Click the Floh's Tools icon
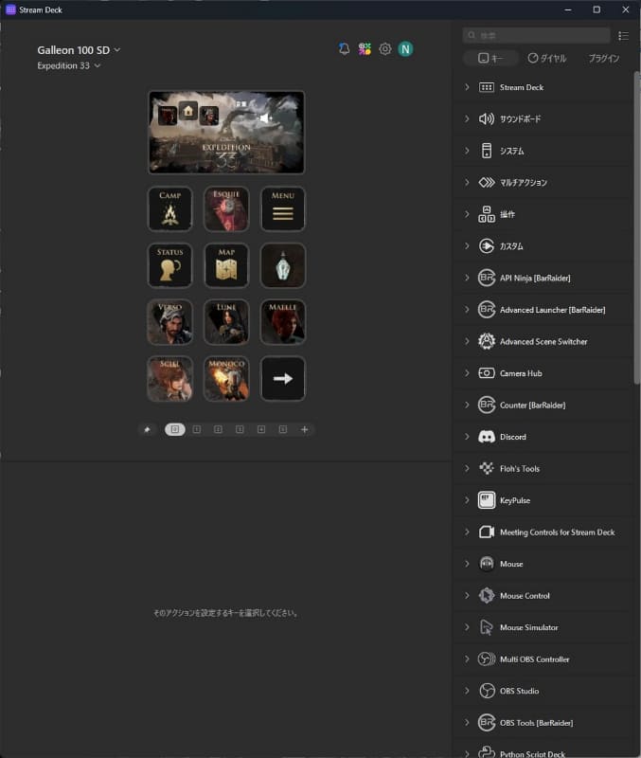This screenshot has width=641, height=758. click(487, 468)
